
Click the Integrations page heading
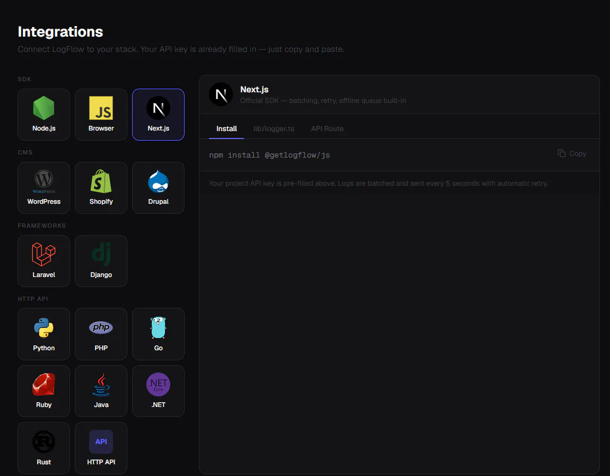60,31
